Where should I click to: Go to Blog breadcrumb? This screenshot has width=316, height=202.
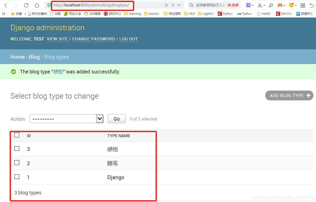[x=34, y=57]
